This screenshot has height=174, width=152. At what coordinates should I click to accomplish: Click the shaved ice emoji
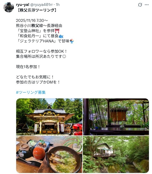click(72, 41)
